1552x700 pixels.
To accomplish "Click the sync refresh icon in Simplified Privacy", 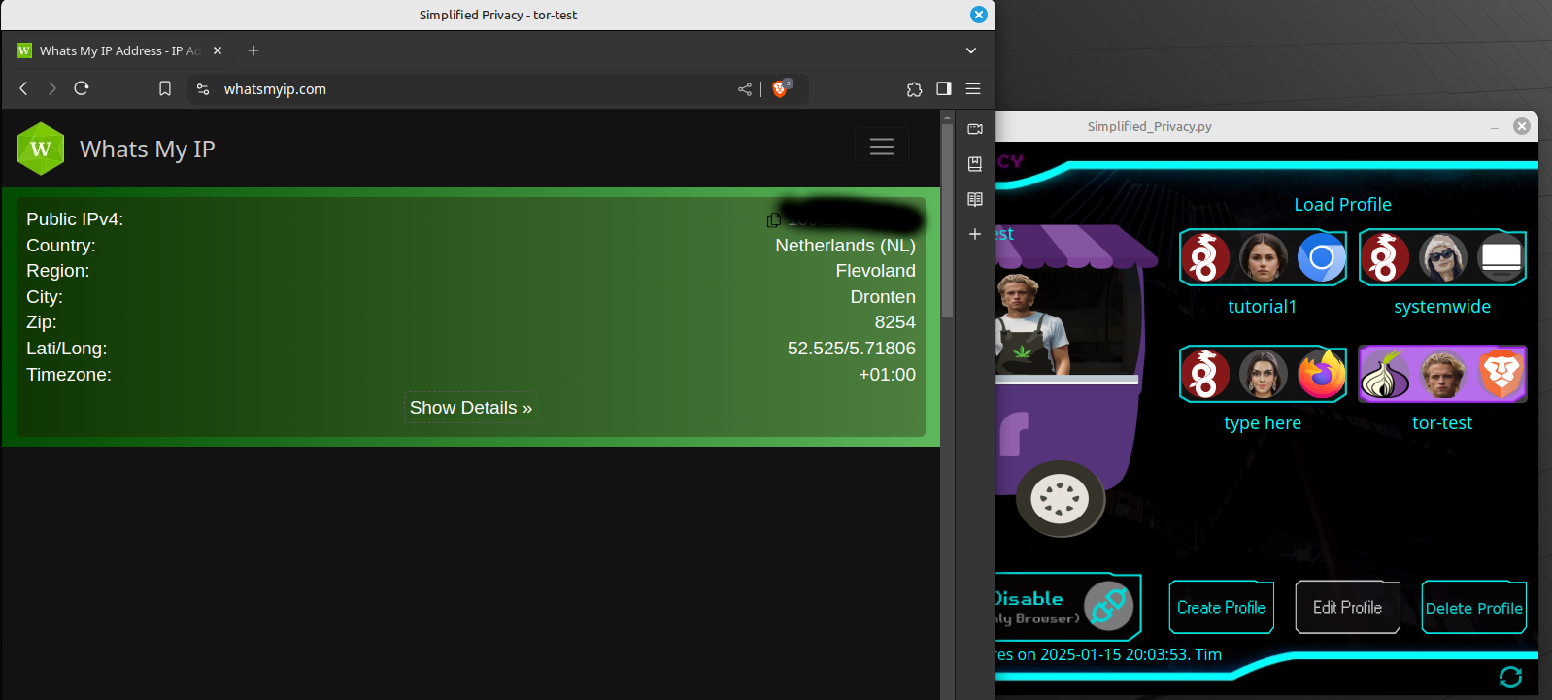I will [1510, 677].
